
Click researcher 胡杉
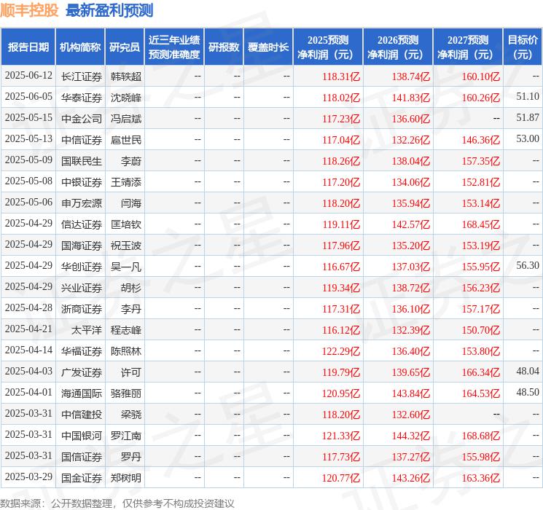131,288
